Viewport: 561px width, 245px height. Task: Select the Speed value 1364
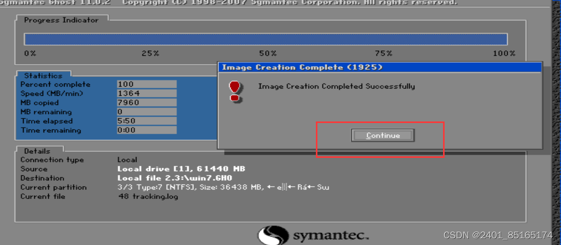coord(147,93)
